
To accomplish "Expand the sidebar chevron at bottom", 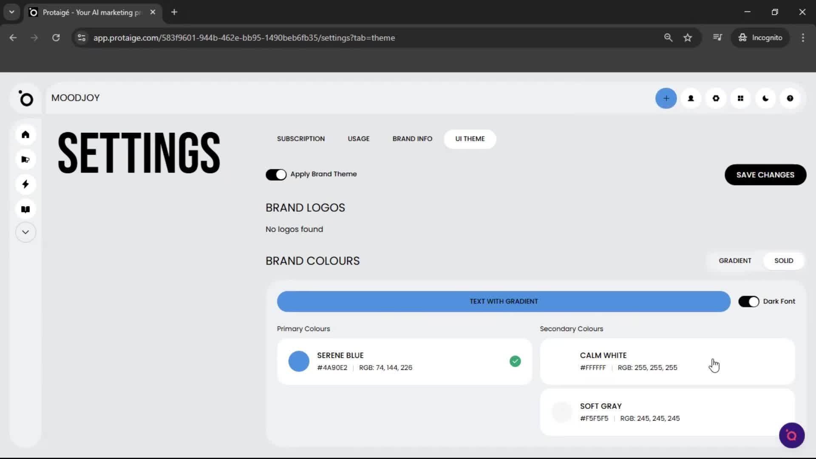I will 25,232.
